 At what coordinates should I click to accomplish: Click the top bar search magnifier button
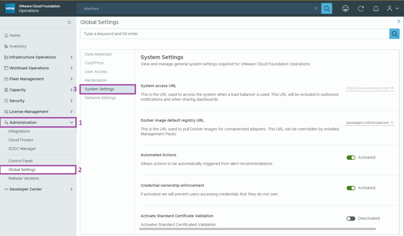point(327,8)
